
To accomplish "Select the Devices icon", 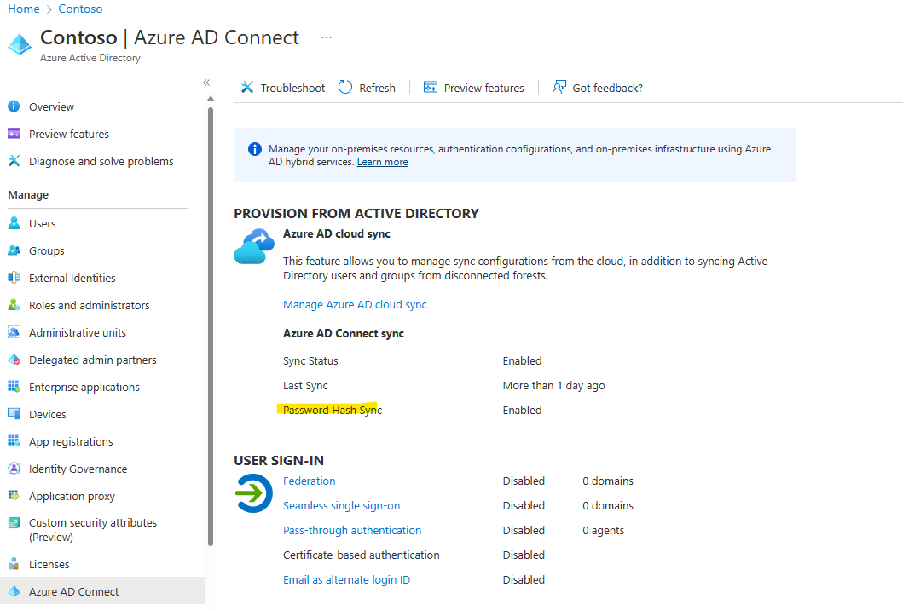I will point(19,414).
